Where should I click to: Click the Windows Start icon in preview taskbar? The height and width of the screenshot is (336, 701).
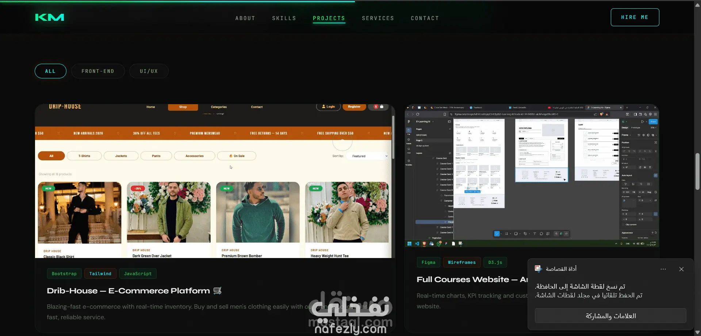coord(409,243)
